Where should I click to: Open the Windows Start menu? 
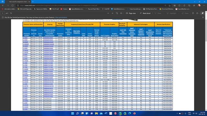pos(72,113)
